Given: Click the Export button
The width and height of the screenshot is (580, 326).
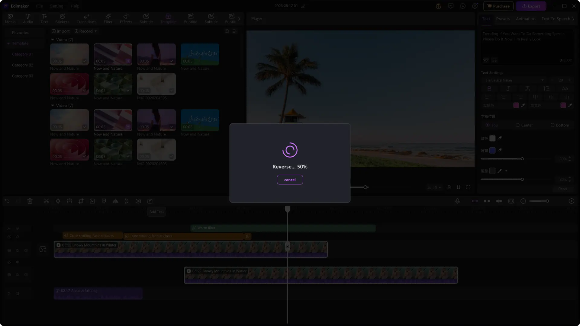Looking at the screenshot, I should click(531, 6).
